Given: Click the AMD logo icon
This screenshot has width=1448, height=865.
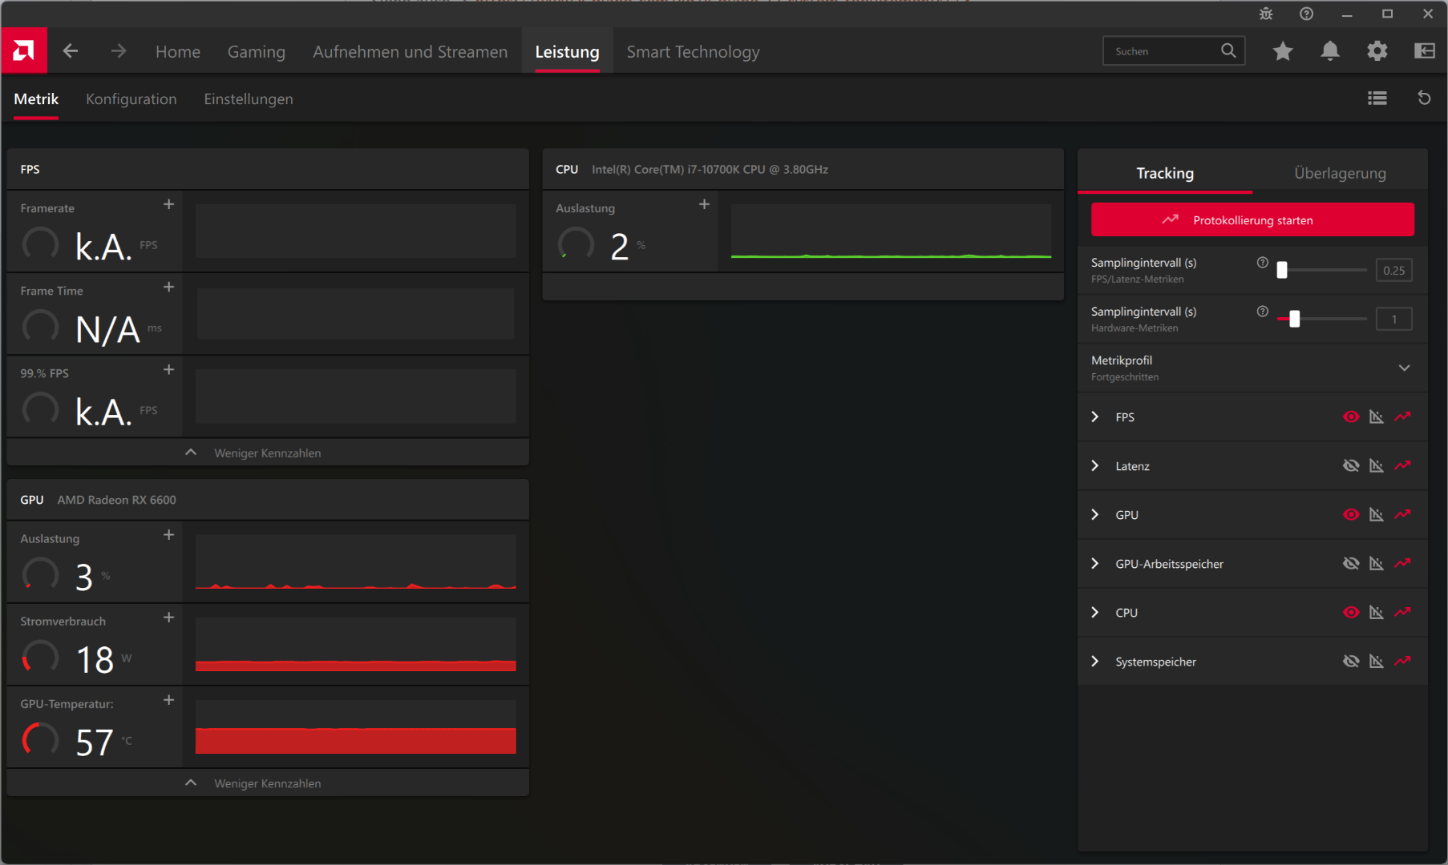Looking at the screenshot, I should (x=24, y=51).
